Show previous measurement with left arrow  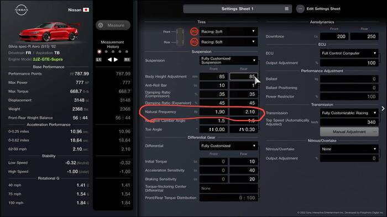109,59
